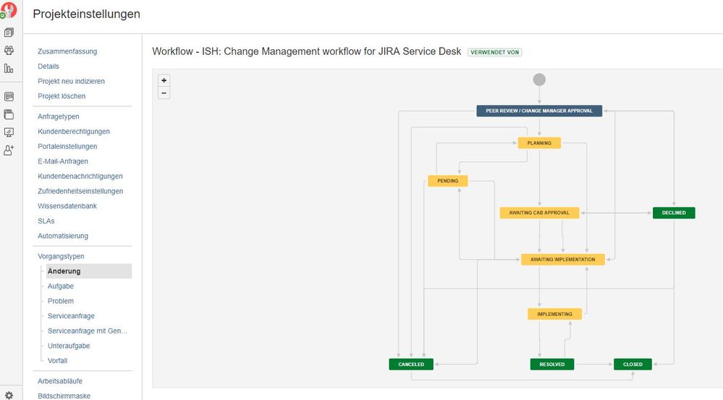Select Projekt neu indizieren
This screenshot has height=400, width=723.
(x=71, y=81)
